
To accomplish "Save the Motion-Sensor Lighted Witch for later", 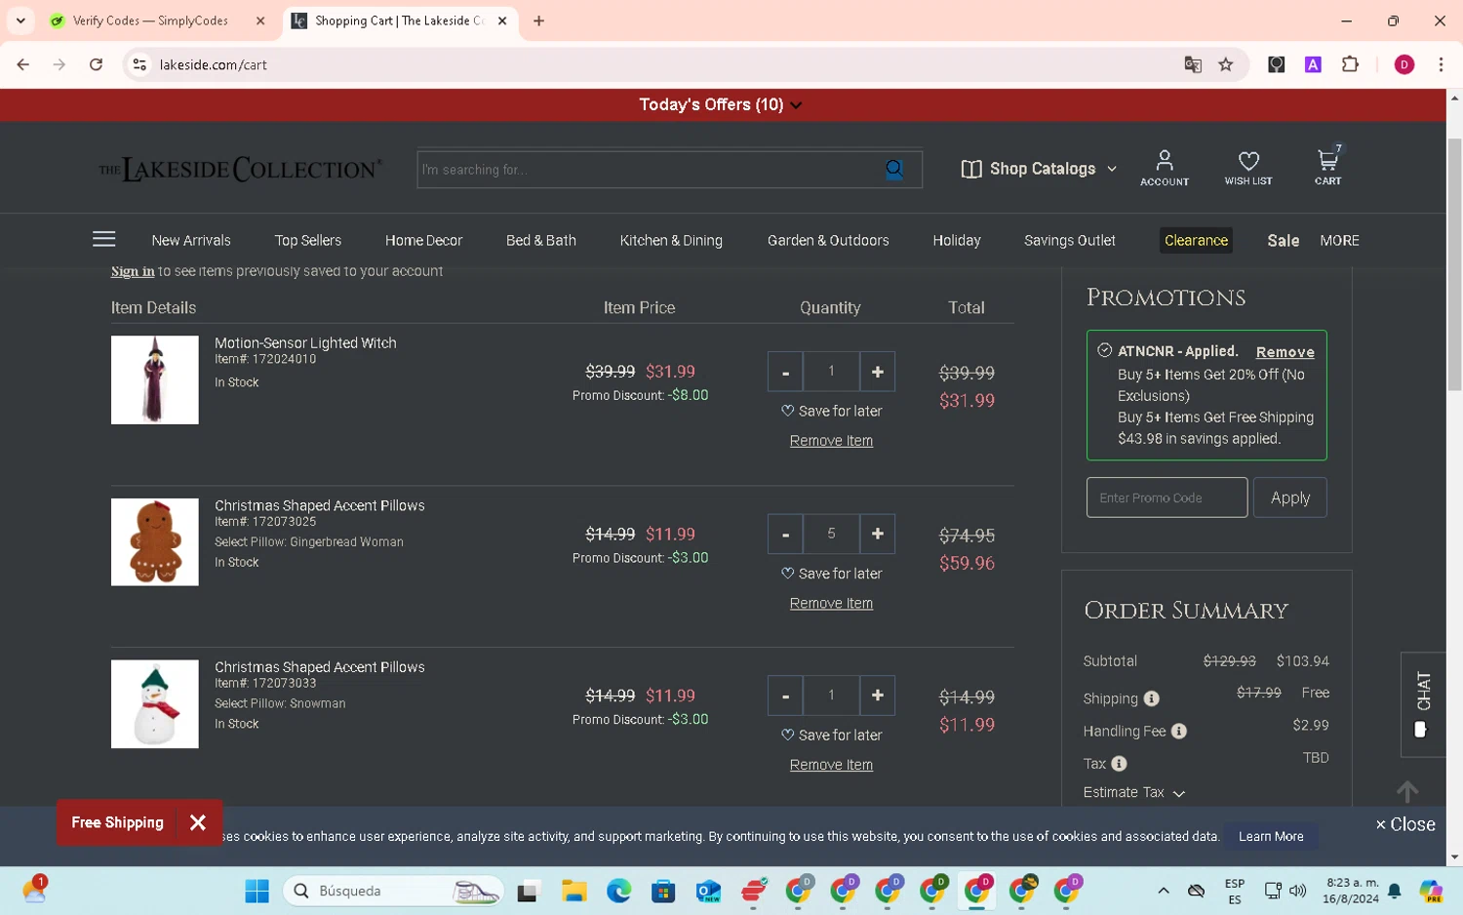I will click(831, 411).
